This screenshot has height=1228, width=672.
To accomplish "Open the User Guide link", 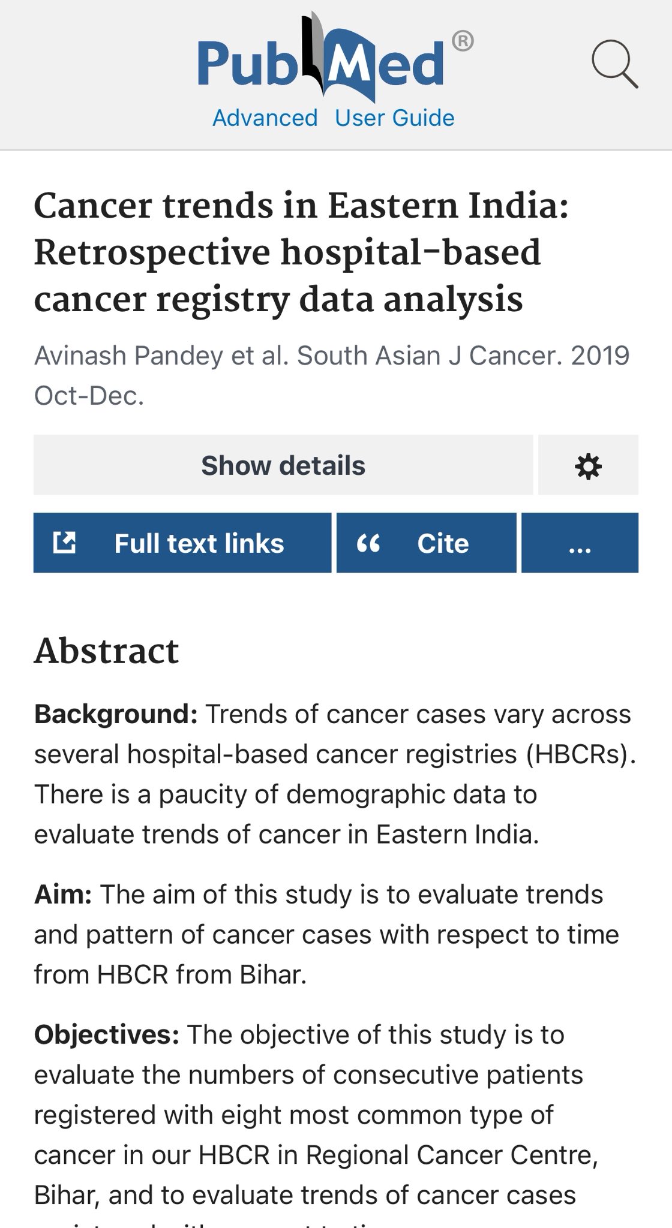I will pyautogui.click(x=395, y=118).
